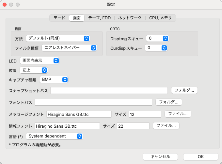Screen dimensions: 222x164
Task: Click the message font サイズ field
Action: [x=145, y=114]
